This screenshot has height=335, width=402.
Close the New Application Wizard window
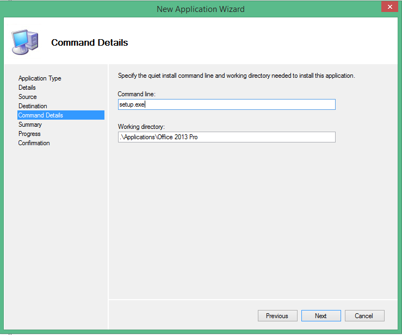point(388,7)
